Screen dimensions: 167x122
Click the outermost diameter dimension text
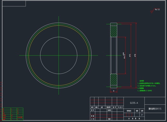pos(135,55)
